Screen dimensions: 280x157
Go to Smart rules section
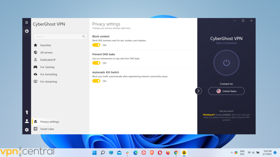tap(47, 129)
